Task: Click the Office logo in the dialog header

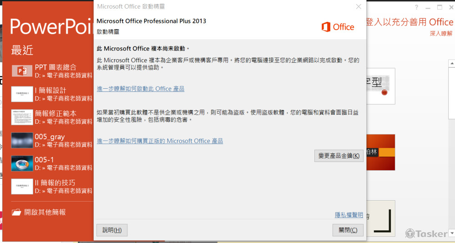Action: click(x=338, y=27)
